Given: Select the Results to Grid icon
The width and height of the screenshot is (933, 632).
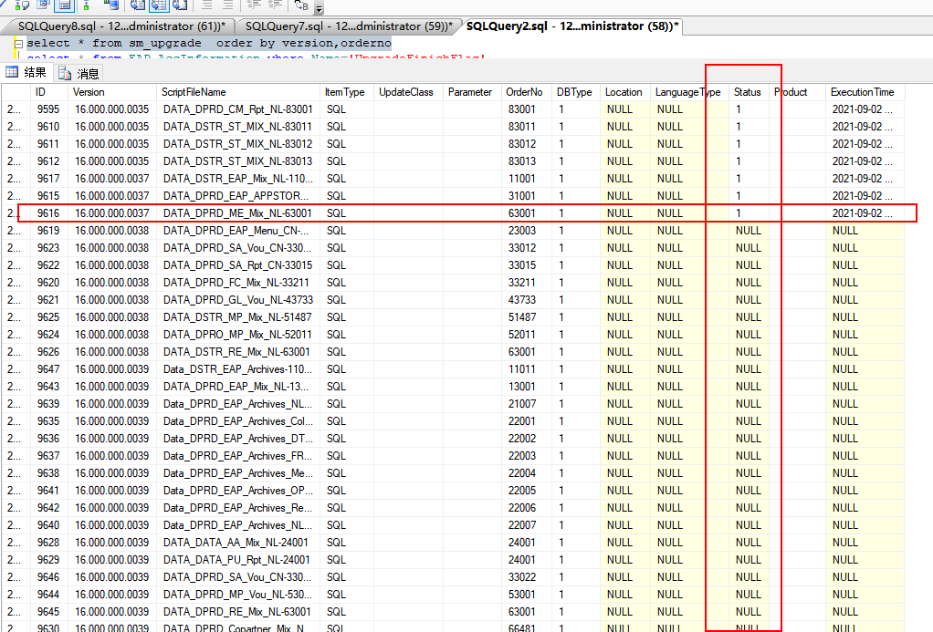Looking at the screenshot, I should point(159,5).
